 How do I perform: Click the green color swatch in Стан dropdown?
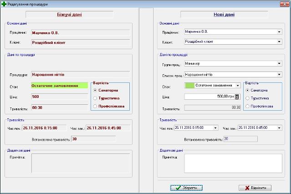(x=189, y=86)
